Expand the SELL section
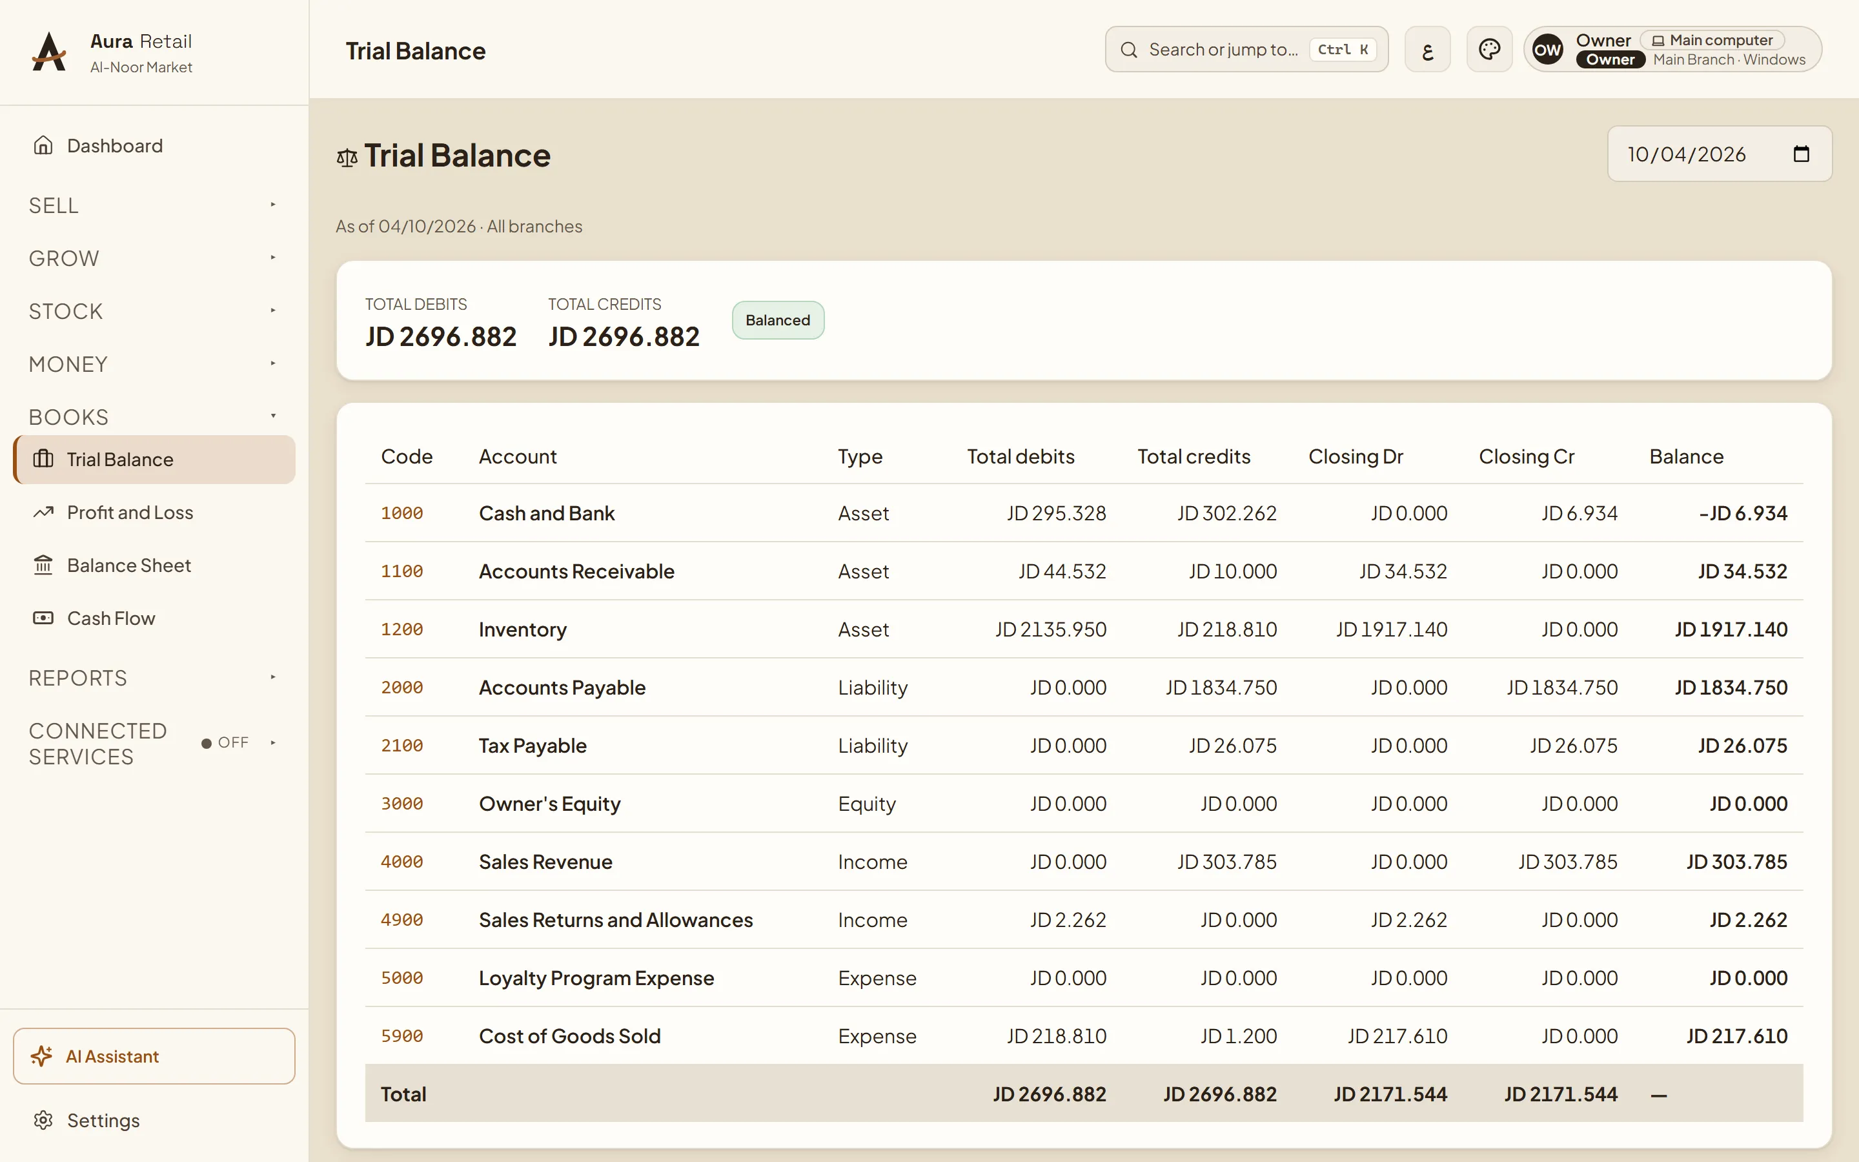This screenshot has height=1162, width=1859. coord(154,205)
